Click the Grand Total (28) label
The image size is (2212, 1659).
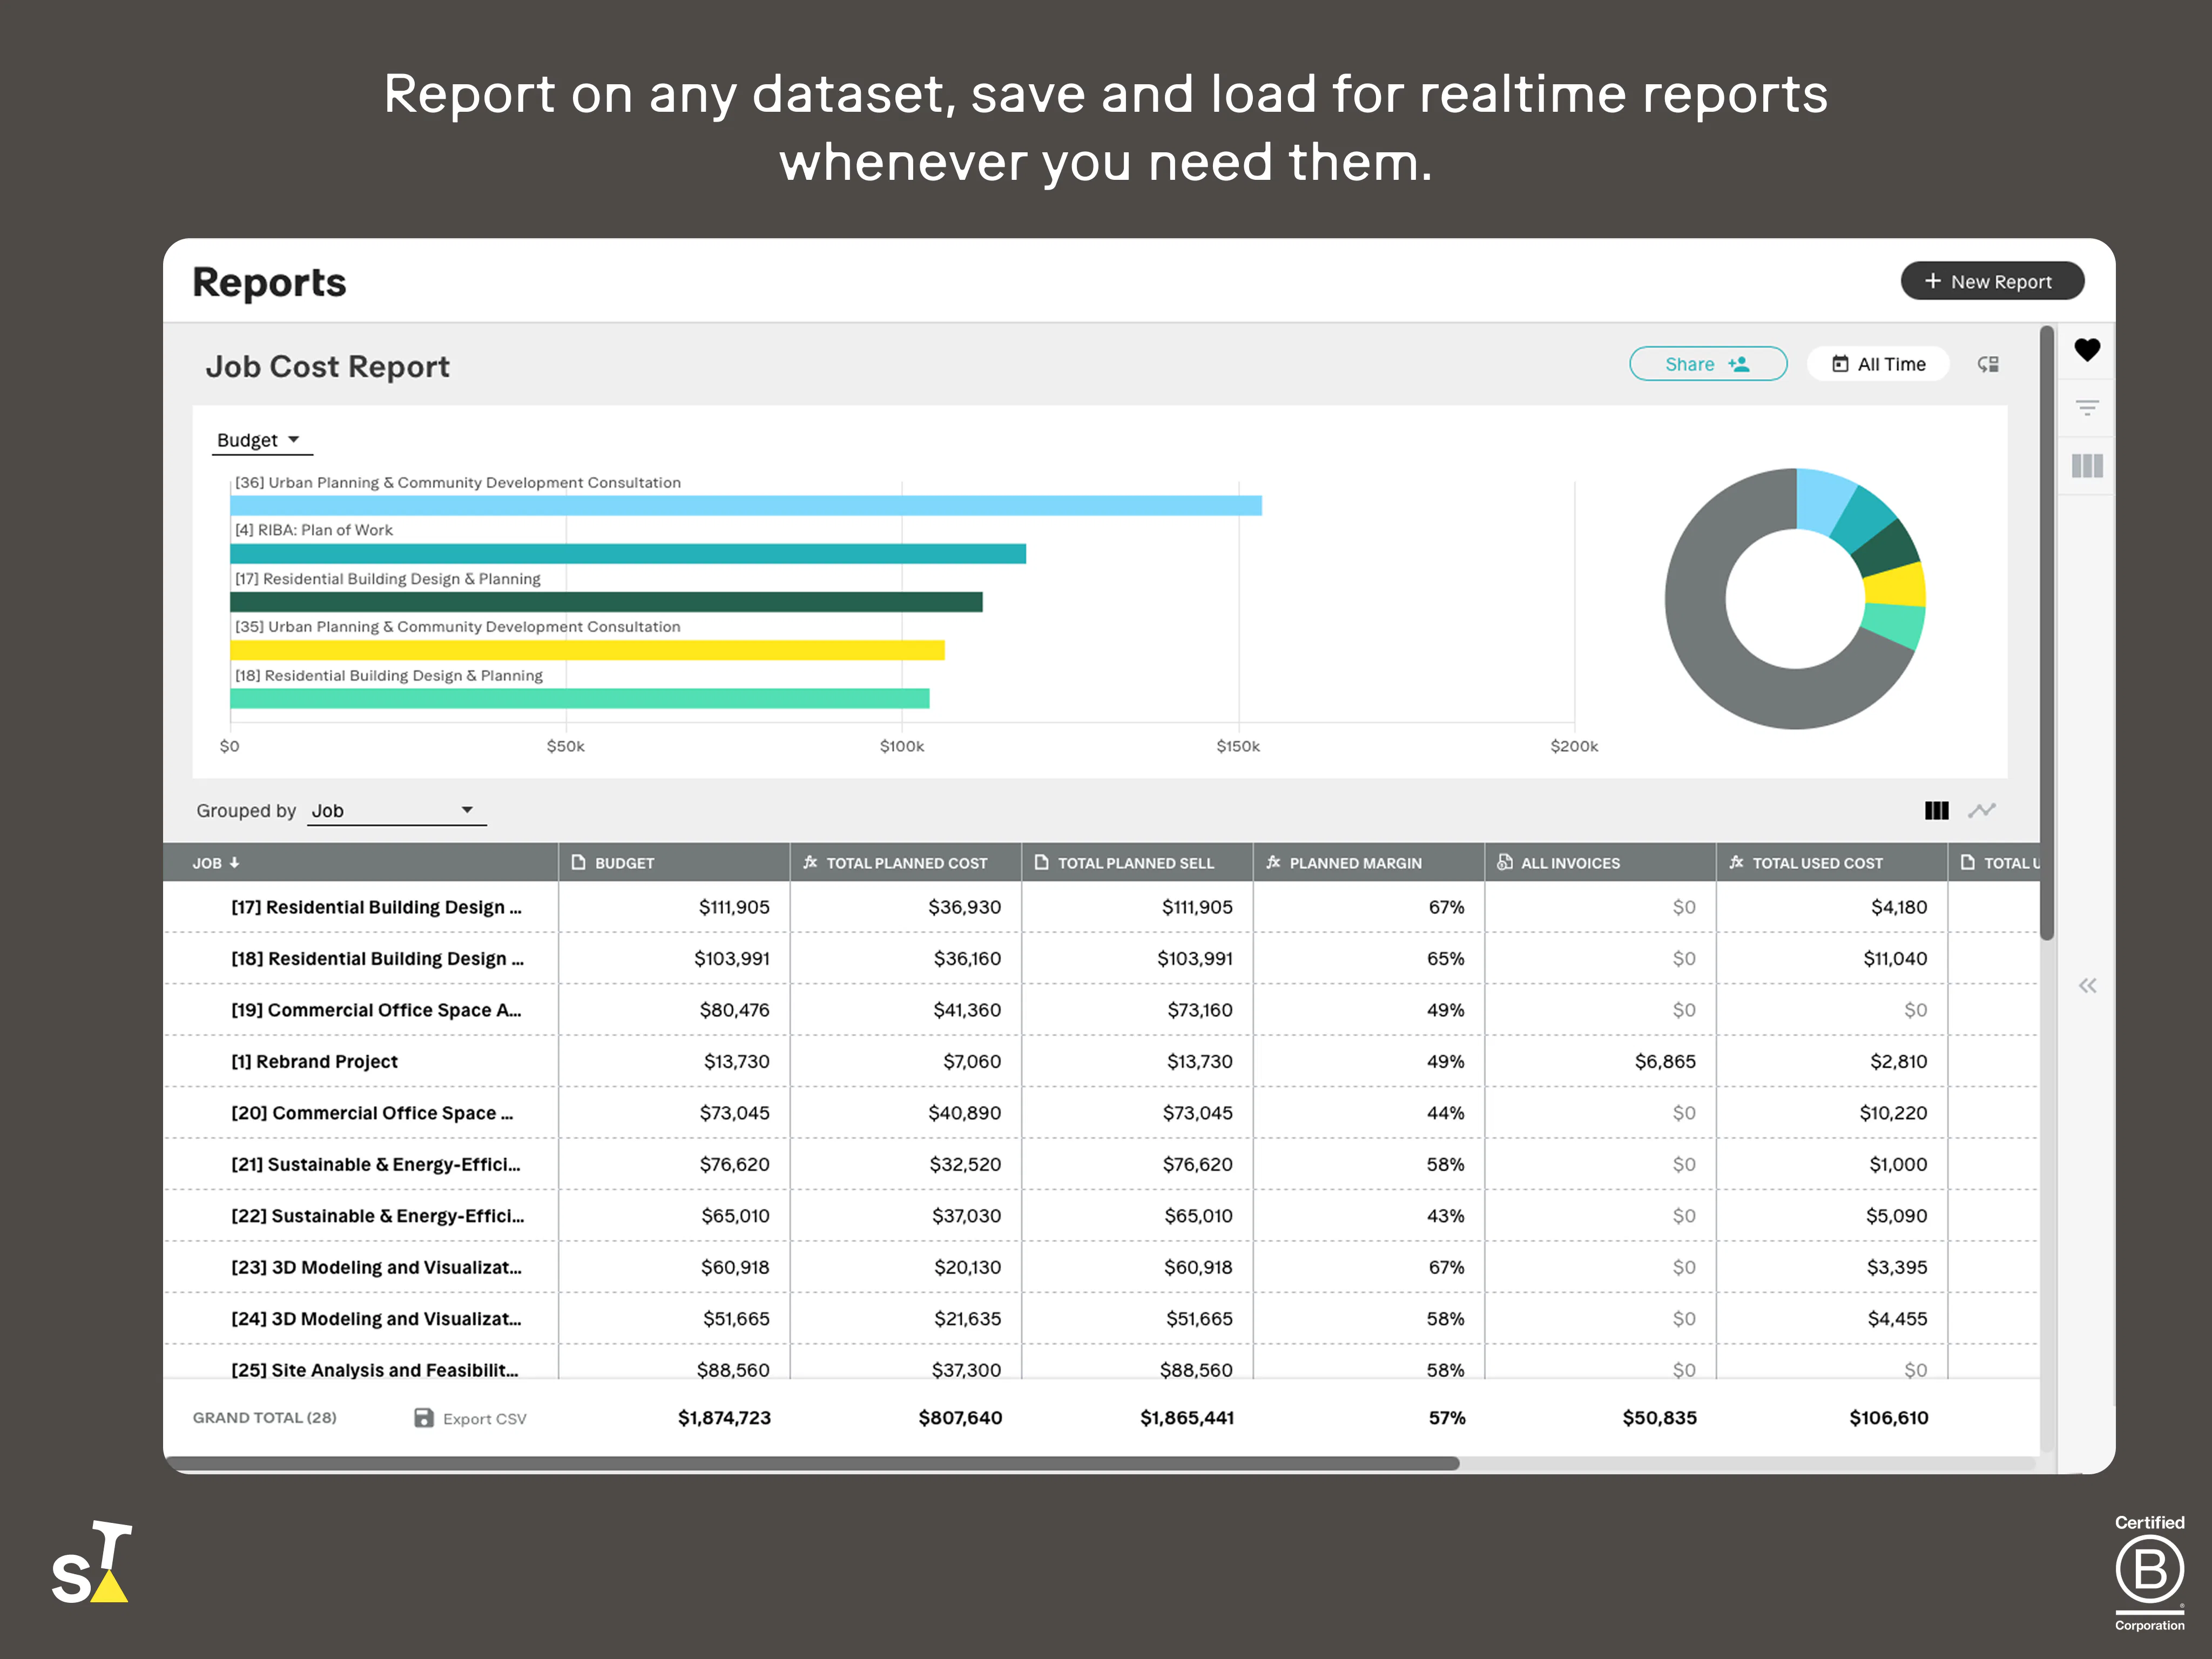[265, 1418]
